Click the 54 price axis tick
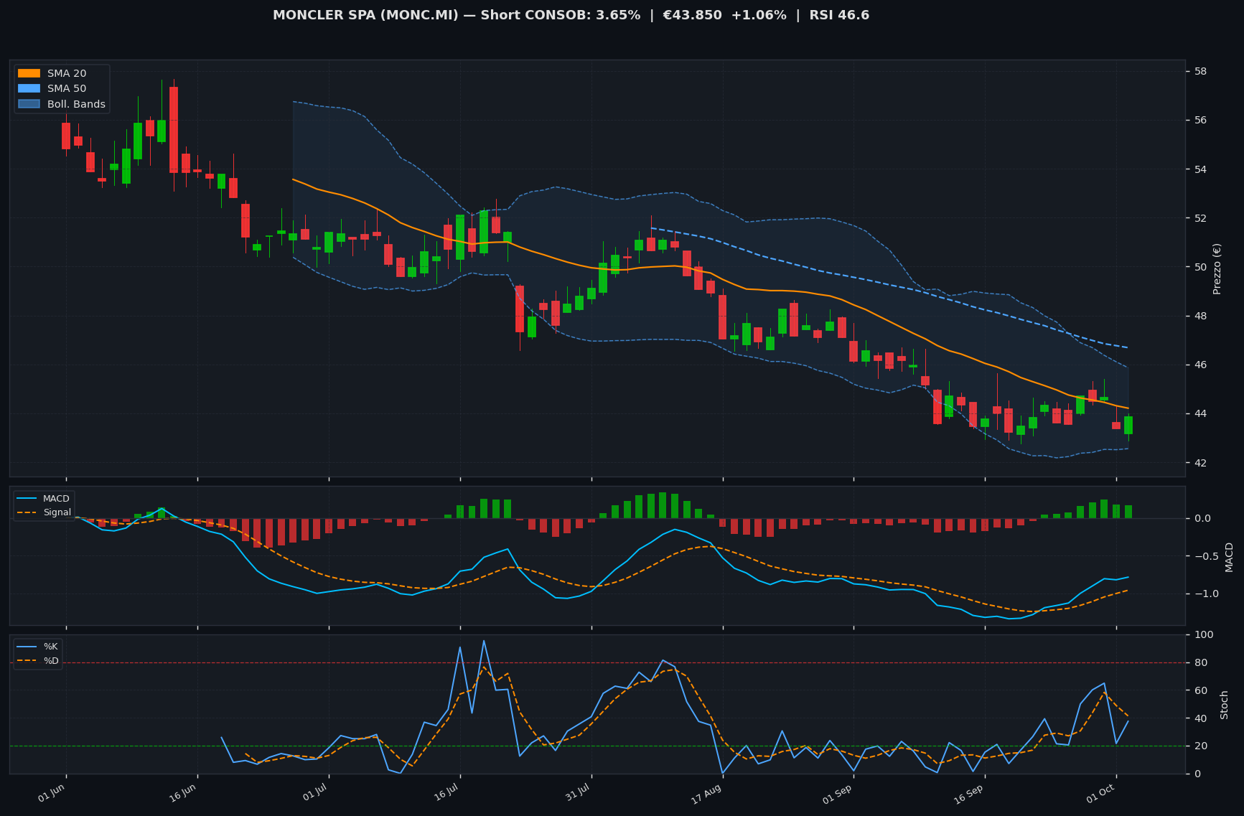 pyautogui.click(x=1200, y=169)
